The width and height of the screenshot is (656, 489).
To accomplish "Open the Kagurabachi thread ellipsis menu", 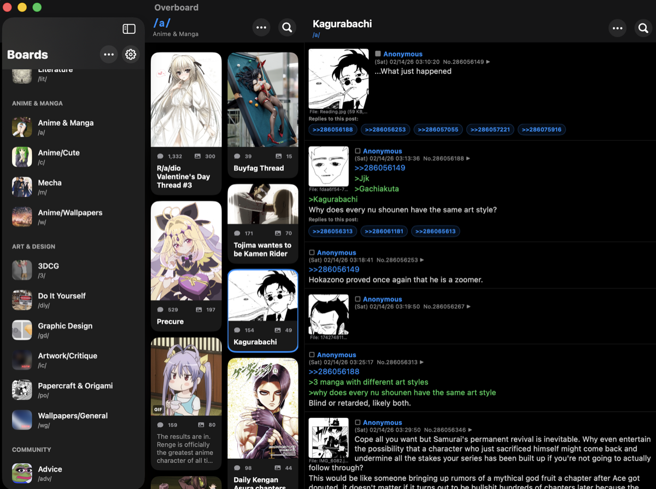I will click(x=617, y=28).
